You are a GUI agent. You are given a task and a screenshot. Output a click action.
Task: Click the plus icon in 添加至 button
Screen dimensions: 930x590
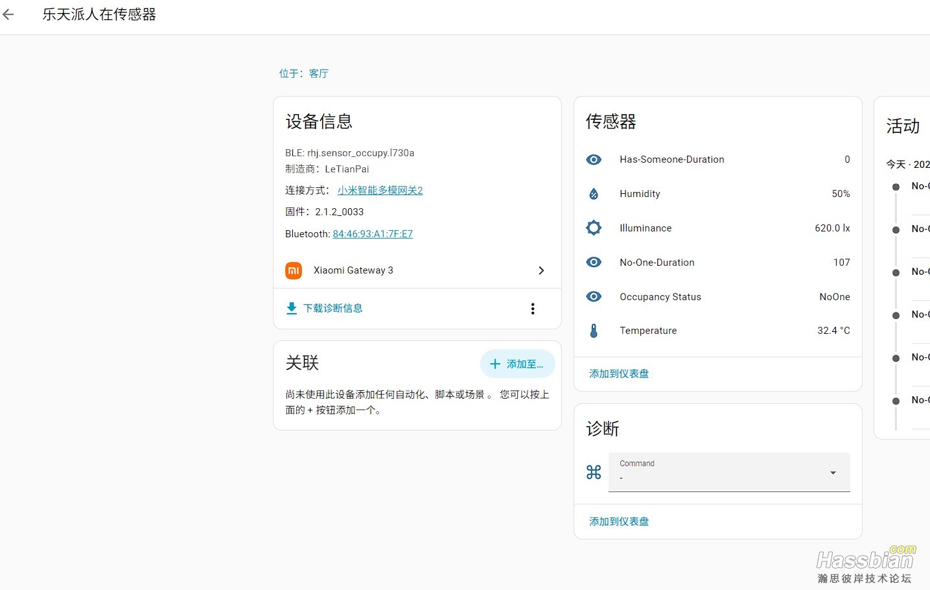pyautogui.click(x=495, y=364)
